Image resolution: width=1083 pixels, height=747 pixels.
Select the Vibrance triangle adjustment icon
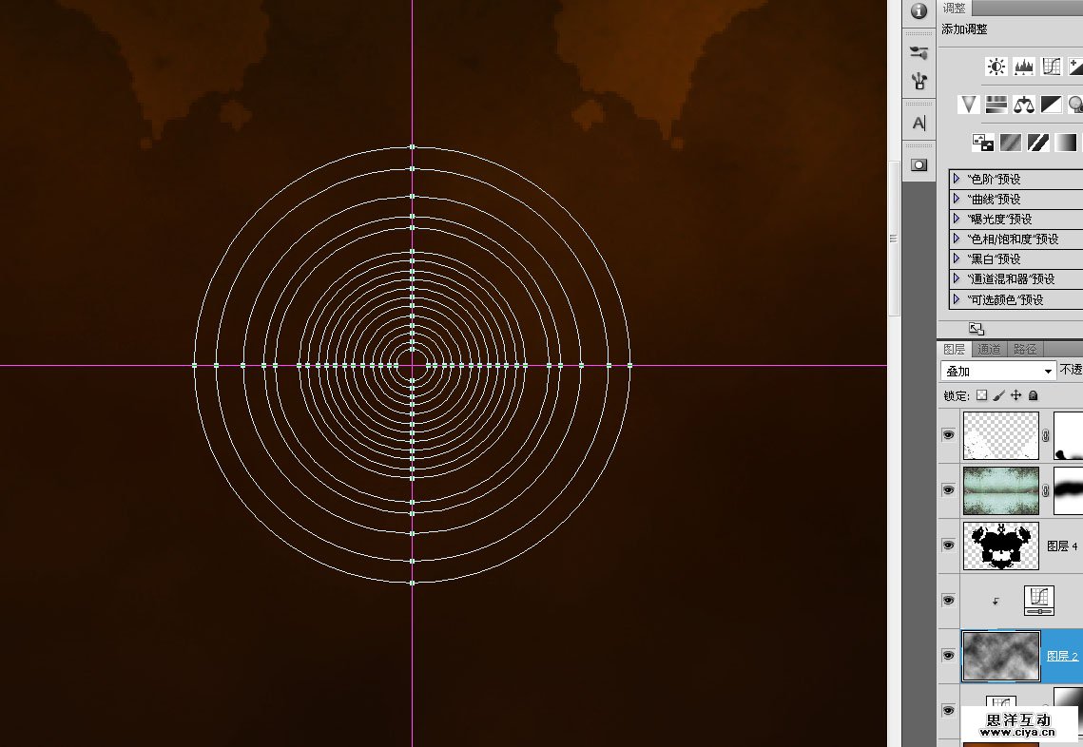[x=969, y=105]
